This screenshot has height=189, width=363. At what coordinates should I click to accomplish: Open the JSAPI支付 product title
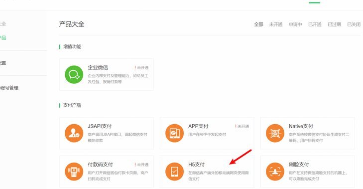(x=100, y=126)
